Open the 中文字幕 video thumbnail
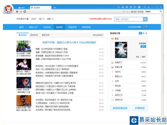The image size is (167, 125). [x=24, y=101]
